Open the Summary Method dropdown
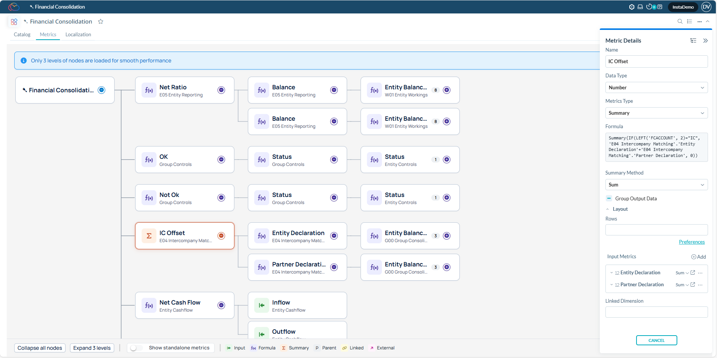The image size is (717, 358). pyautogui.click(x=656, y=185)
